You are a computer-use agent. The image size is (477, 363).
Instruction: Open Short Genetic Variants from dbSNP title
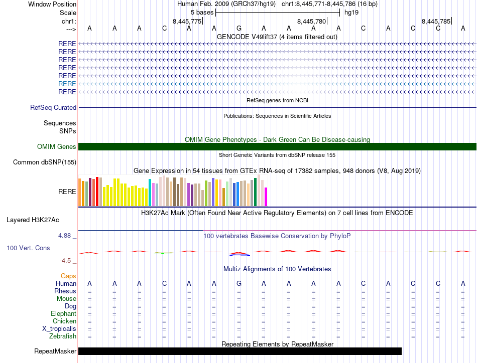coord(277,155)
